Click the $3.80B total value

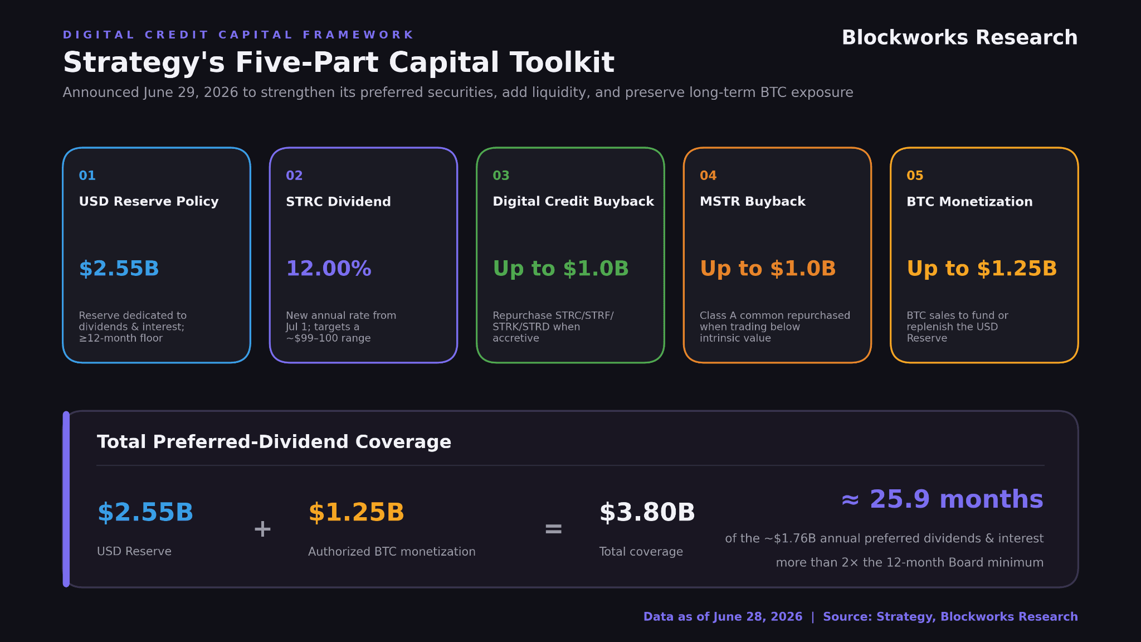click(647, 512)
